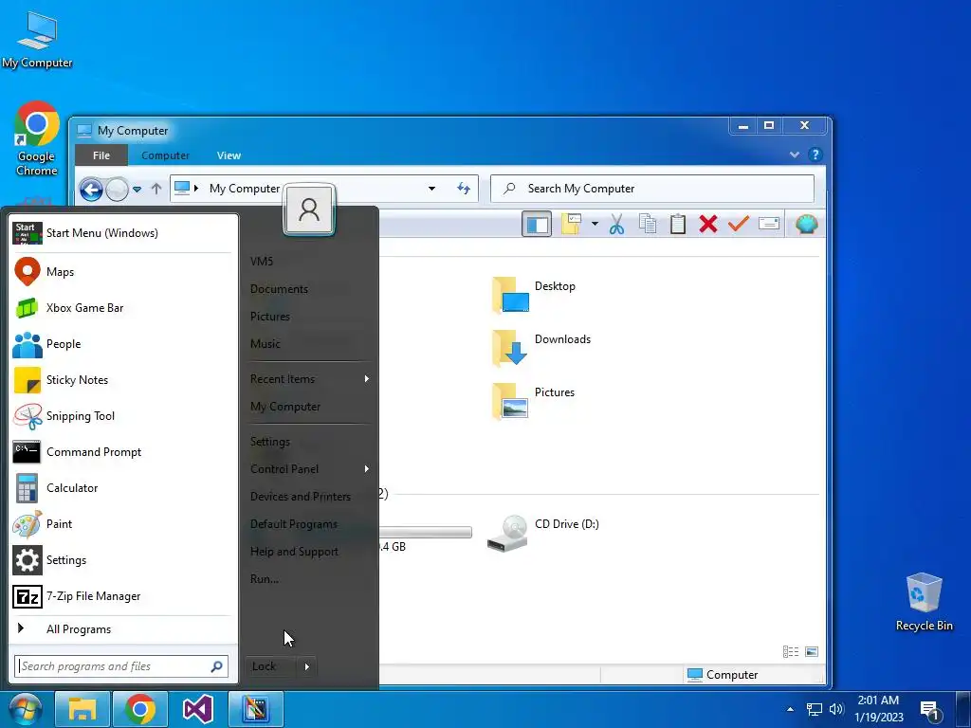Viewport: 971px width, 728px height.
Task: Click the drive capacity usage bar
Action: [x=425, y=532]
